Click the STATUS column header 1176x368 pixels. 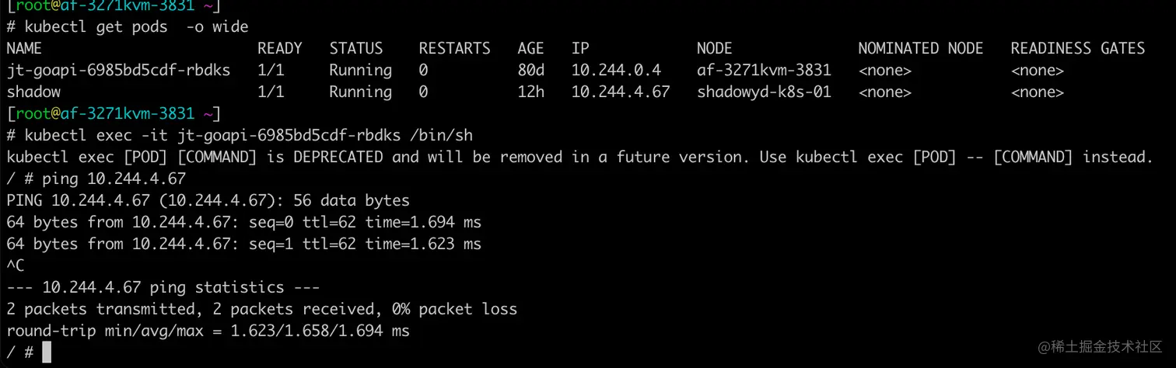[x=356, y=48]
